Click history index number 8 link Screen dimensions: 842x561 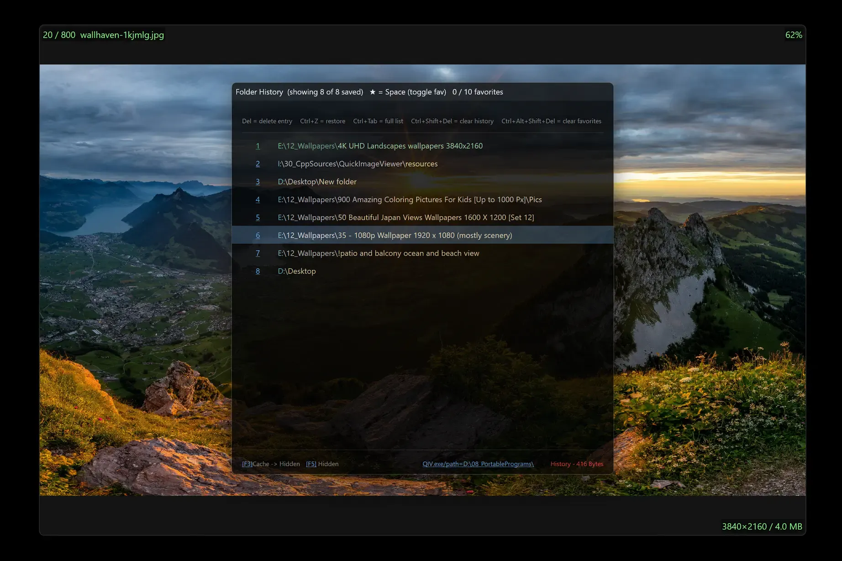point(258,271)
